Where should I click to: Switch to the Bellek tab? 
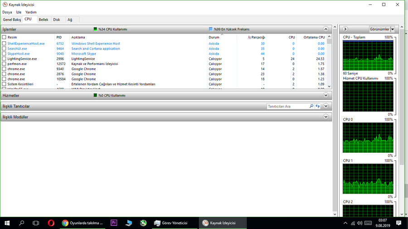pyautogui.click(x=44, y=20)
